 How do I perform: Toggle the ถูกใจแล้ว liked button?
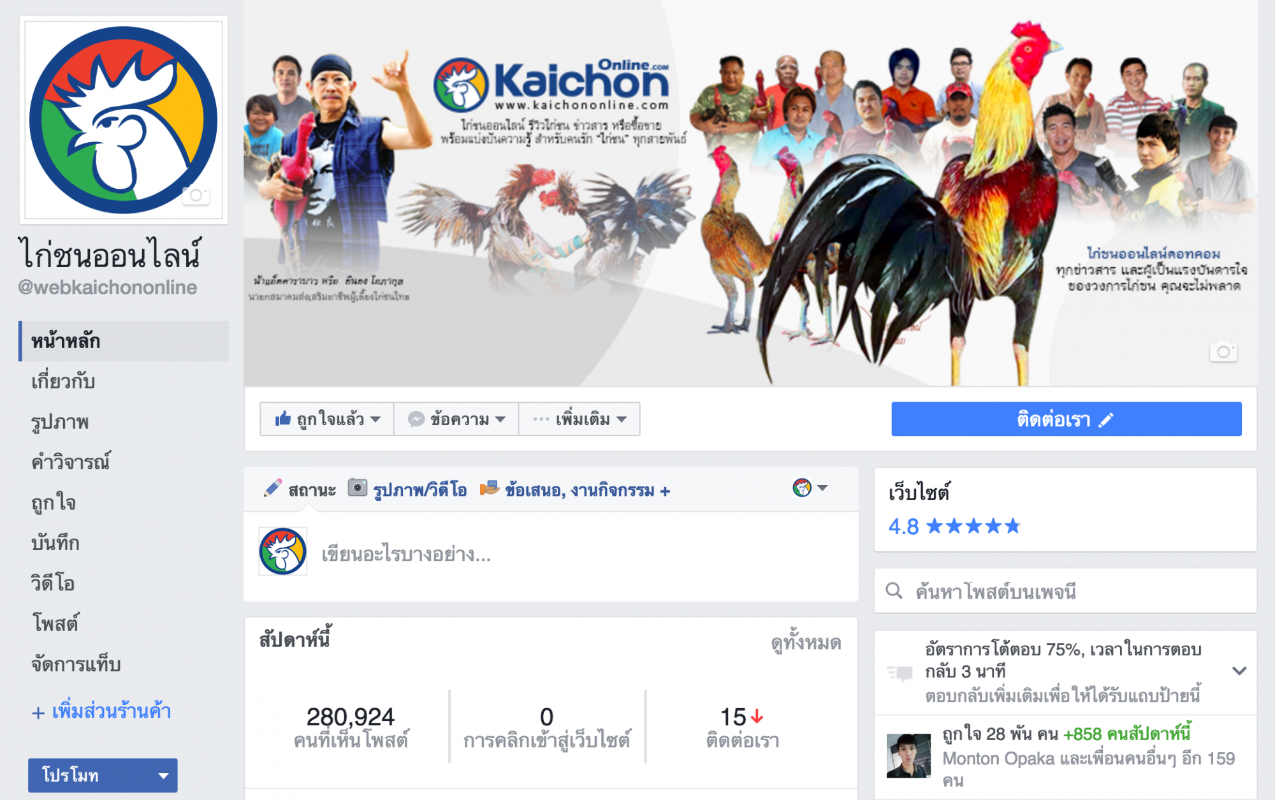pos(327,419)
